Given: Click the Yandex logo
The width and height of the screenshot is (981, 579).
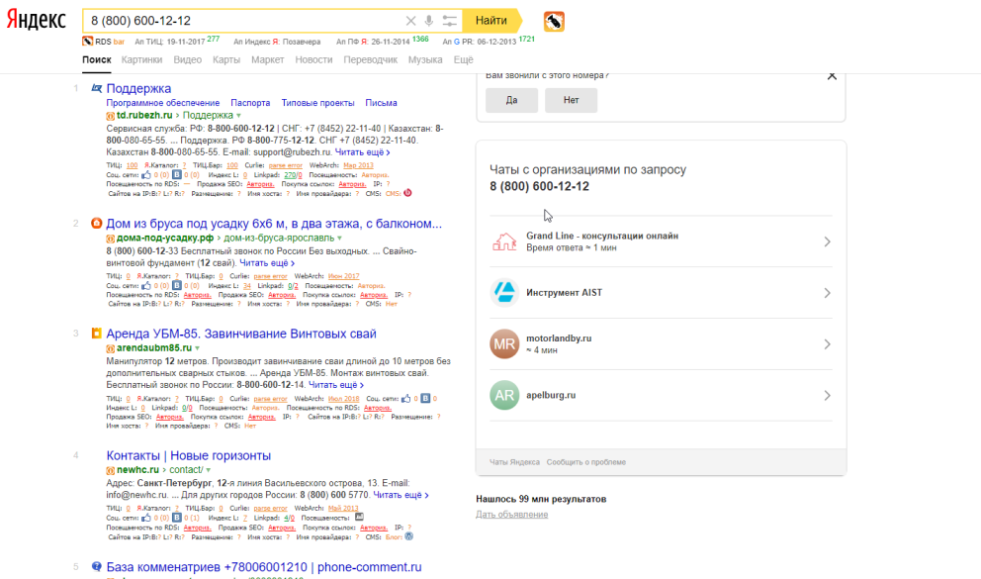Looking at the screenshot, I should click(x=37, y=20).
